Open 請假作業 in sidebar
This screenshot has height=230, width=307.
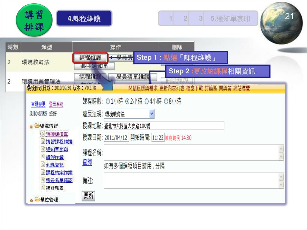pyautogui.click(x=55, y=157)
